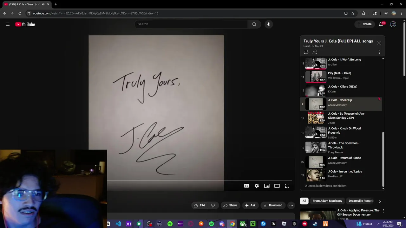Play 'Pity (feat. J Cole)'
Image resolution: width=406 pixels, height=228 pixels.
click(x=341, y=76)
